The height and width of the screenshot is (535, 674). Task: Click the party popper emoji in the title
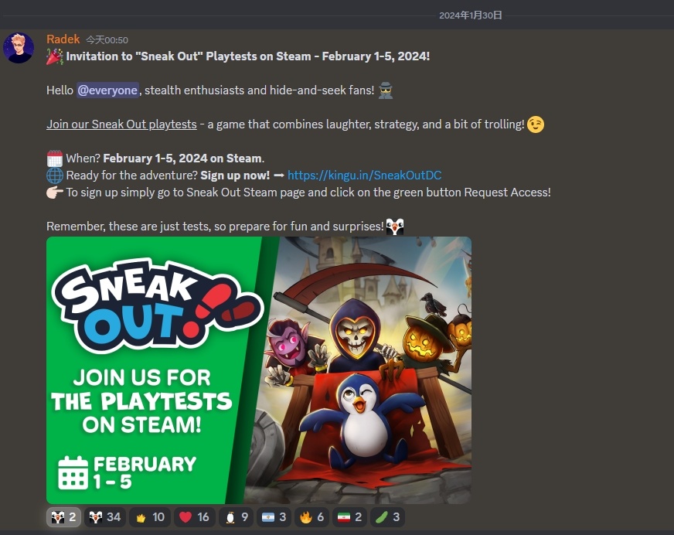pyautogui.click(x=55, y=56)
